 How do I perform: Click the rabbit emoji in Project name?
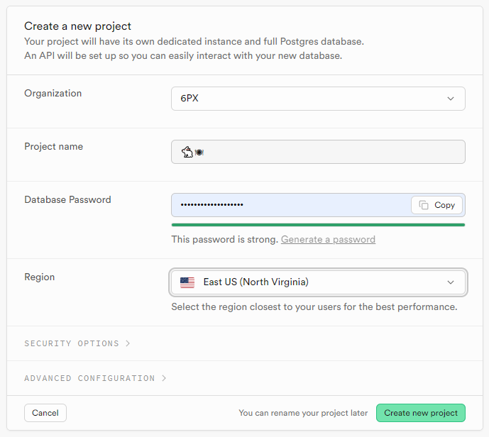tap(187, 152)
